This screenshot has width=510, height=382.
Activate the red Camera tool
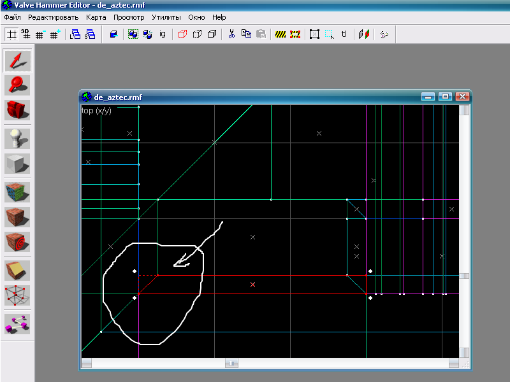click(x=17, y=110)
